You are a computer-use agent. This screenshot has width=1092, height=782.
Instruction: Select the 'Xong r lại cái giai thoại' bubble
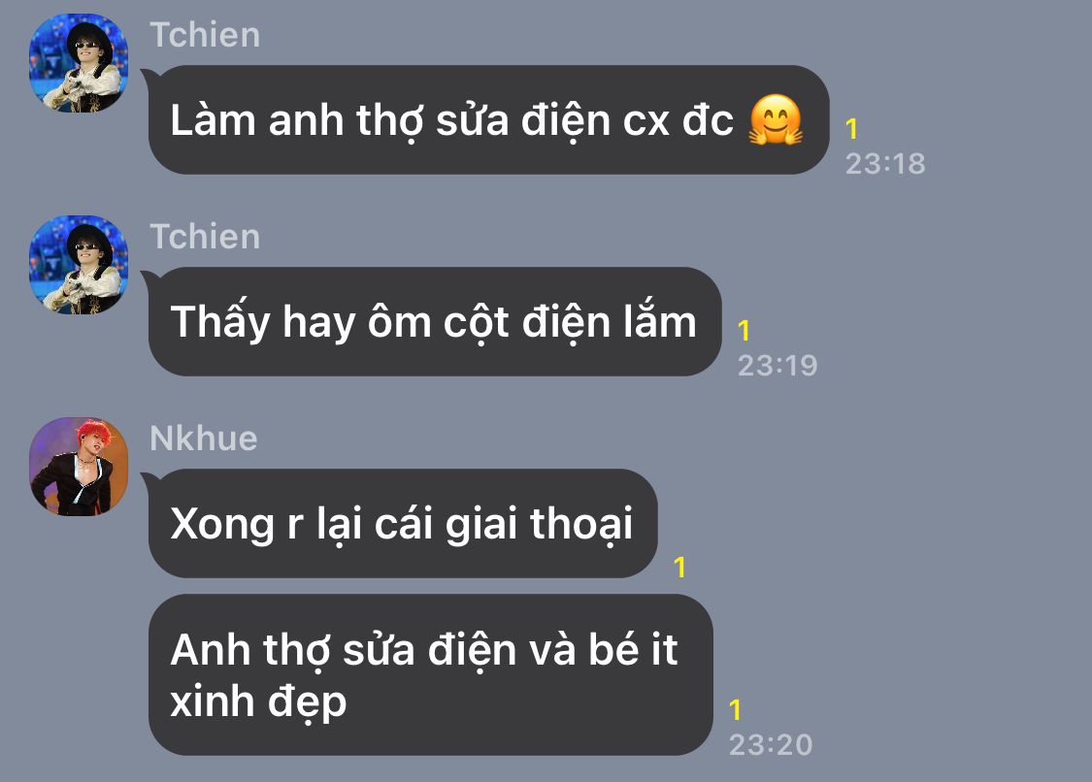click(x=403, y=524)
